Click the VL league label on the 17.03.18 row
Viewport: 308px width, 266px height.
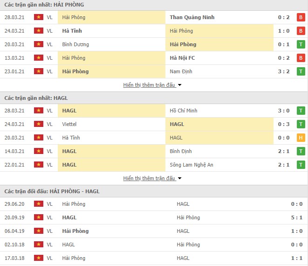pos(49,258)
